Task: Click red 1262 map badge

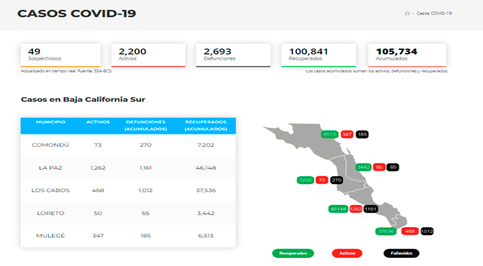Action: [x=356, y=209]
